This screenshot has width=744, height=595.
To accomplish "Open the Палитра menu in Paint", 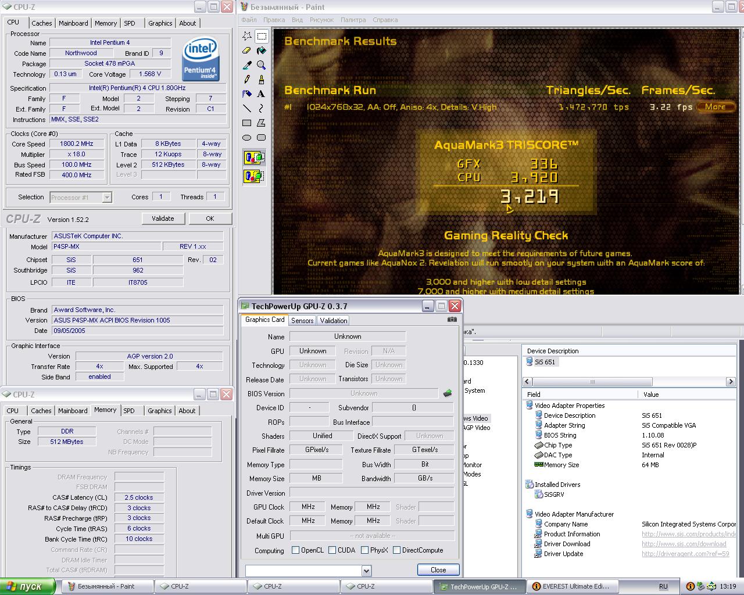I will coord(353,20).
